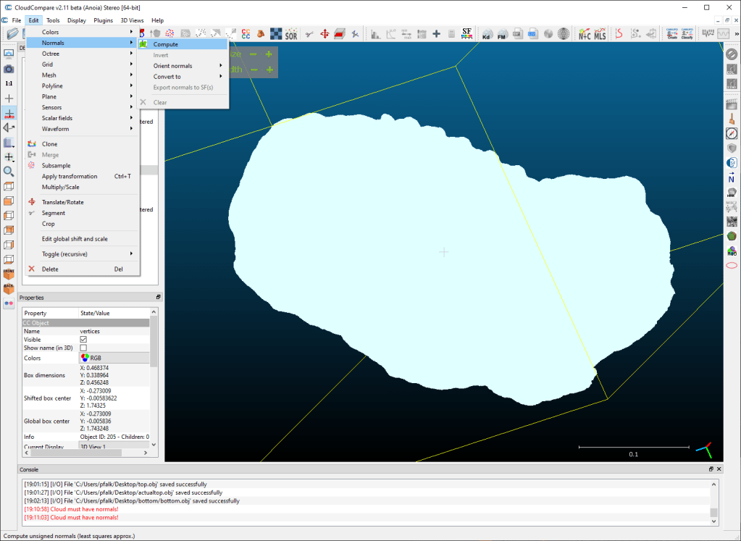
Task: Click the SF scalar field toolbar icon
Action: [x=467, y=33]
